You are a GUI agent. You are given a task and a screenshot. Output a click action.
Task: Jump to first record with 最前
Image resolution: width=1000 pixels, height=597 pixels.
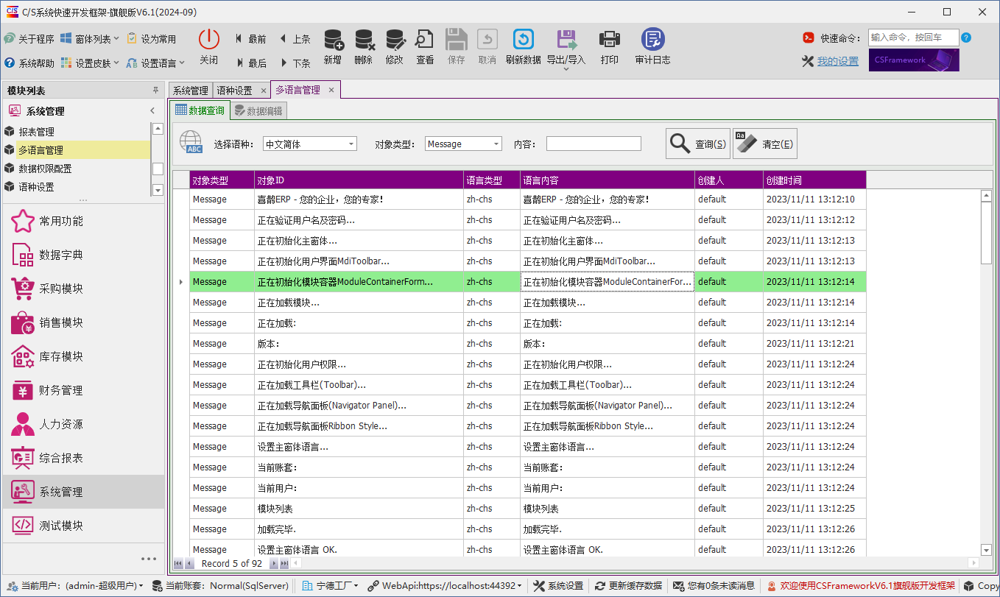(250, 39)
